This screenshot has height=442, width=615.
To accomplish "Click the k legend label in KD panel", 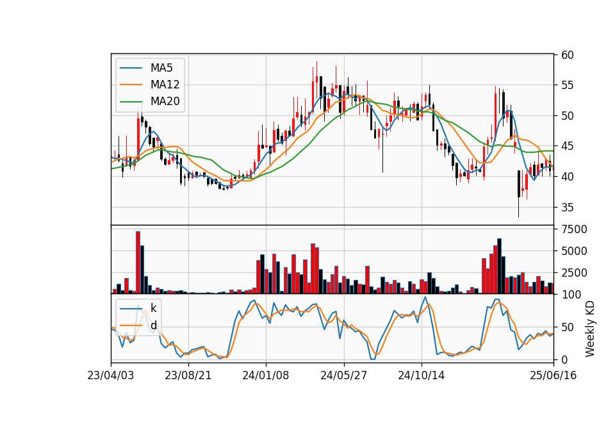I will (x=153, y=308).
